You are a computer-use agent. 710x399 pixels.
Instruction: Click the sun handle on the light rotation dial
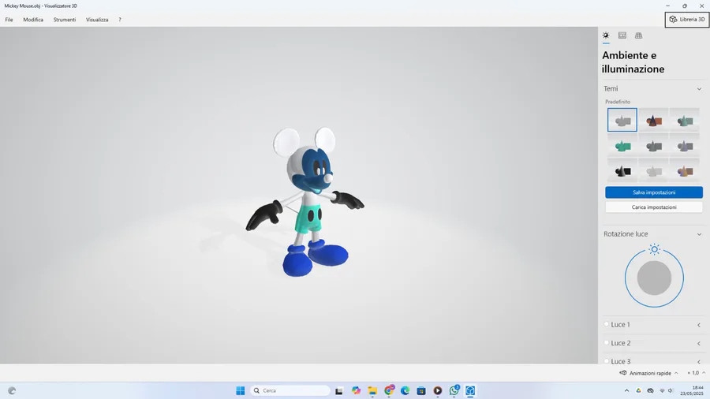654,249
